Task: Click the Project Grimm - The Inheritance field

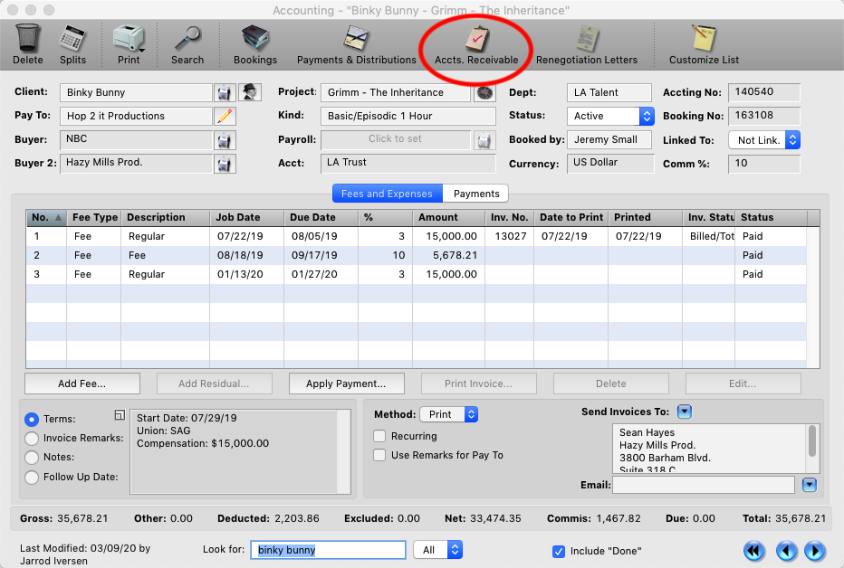Action: (x=396, y=92)
